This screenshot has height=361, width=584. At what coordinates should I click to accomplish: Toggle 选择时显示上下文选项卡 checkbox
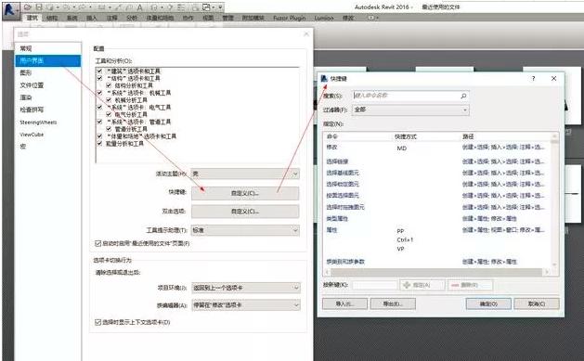98,322
